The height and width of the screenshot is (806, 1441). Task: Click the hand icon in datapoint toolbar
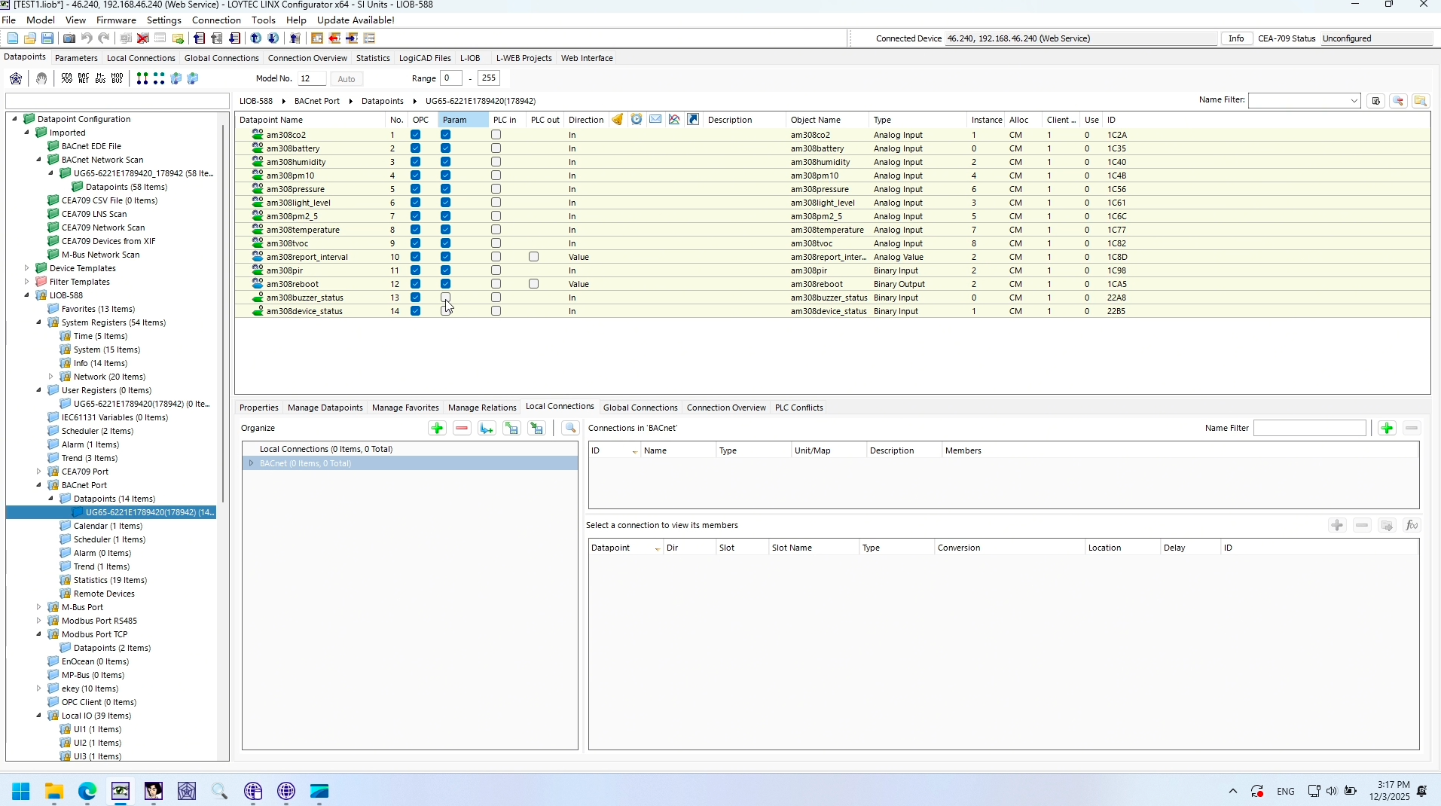(x=41, y=78)
